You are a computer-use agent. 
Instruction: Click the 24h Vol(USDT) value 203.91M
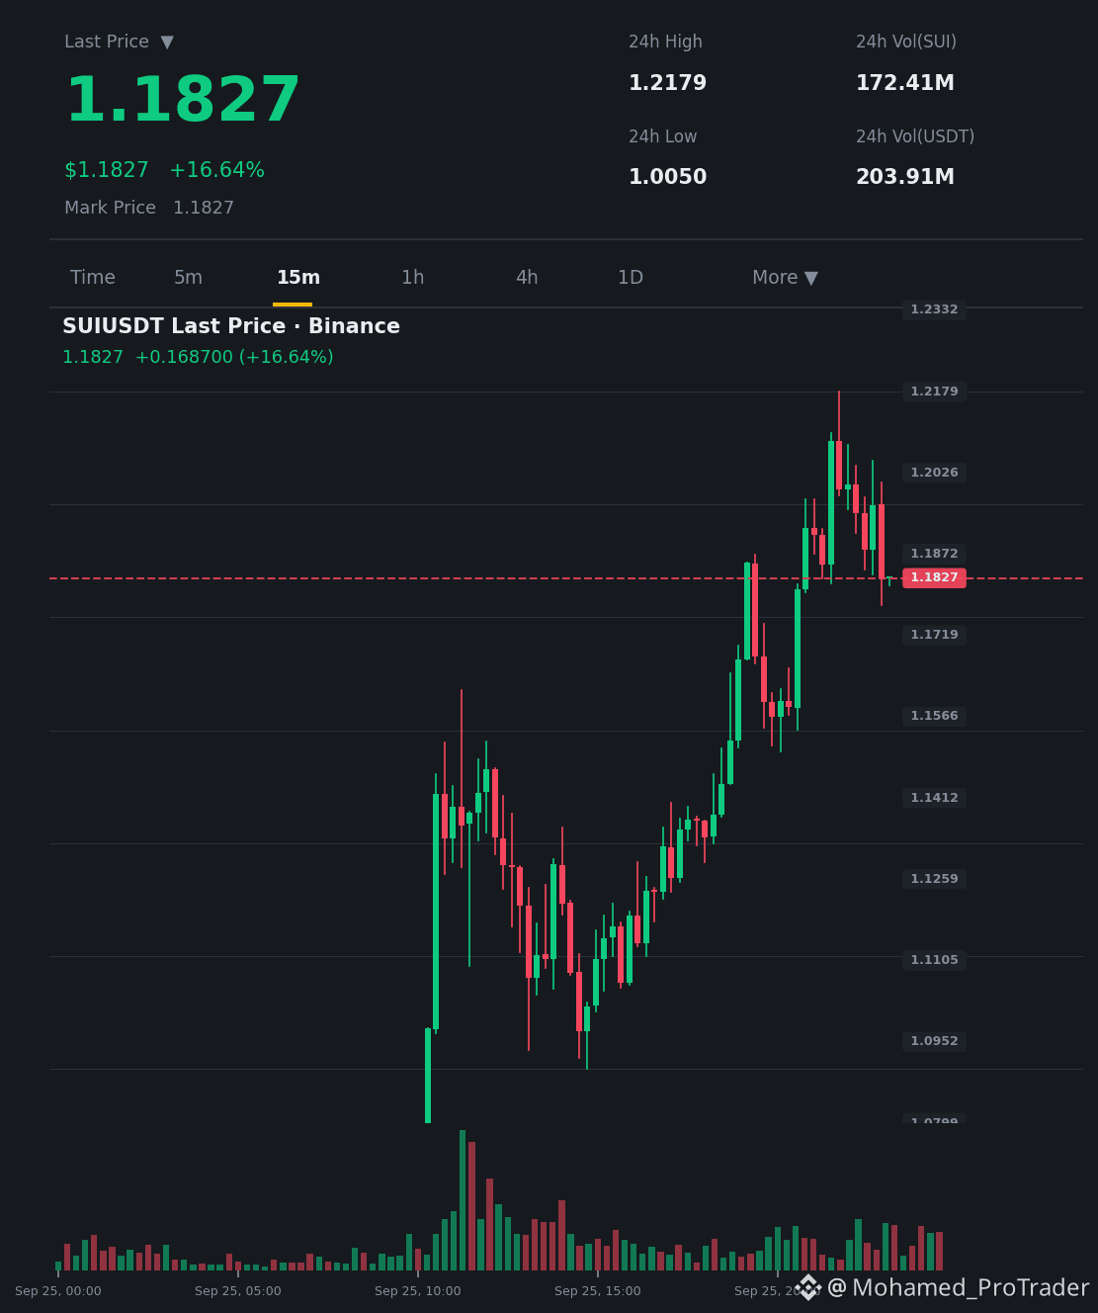click(x=905, y=177)
